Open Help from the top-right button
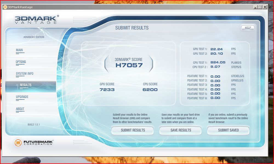This screenshot has width=274, height=164. [x=248, y=28]
